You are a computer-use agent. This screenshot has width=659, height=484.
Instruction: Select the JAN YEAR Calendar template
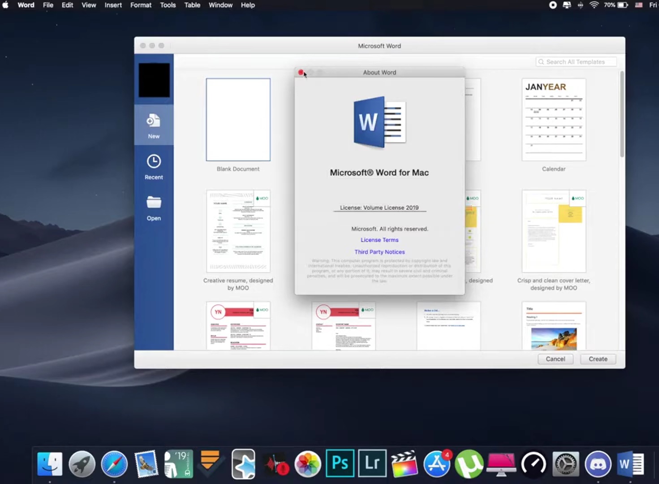554,120
